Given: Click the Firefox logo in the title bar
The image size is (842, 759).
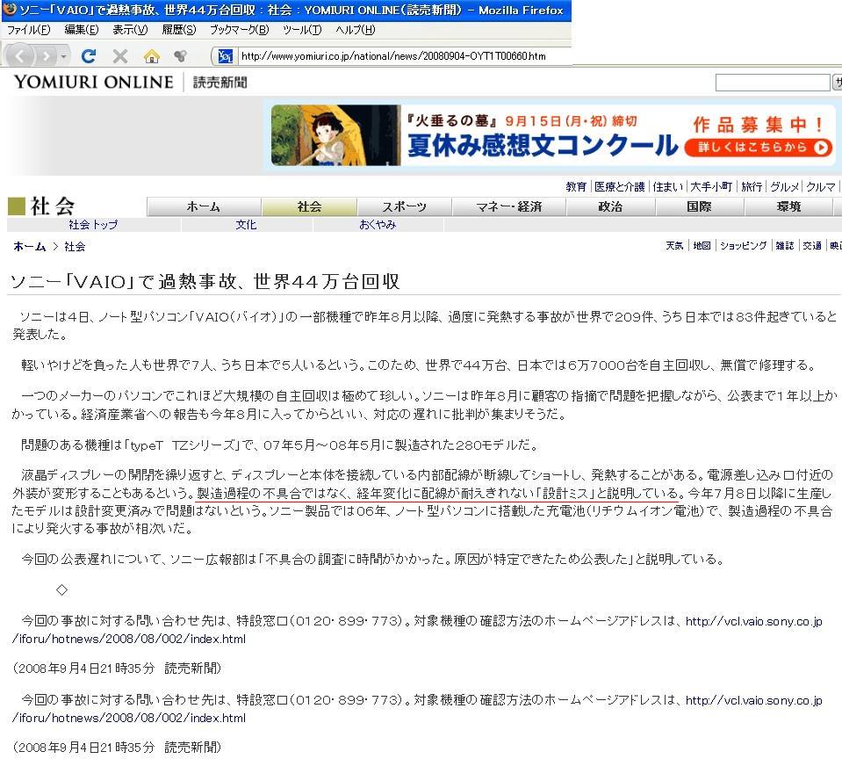Looking at the screenshot, I should click(x=9, y=9).
